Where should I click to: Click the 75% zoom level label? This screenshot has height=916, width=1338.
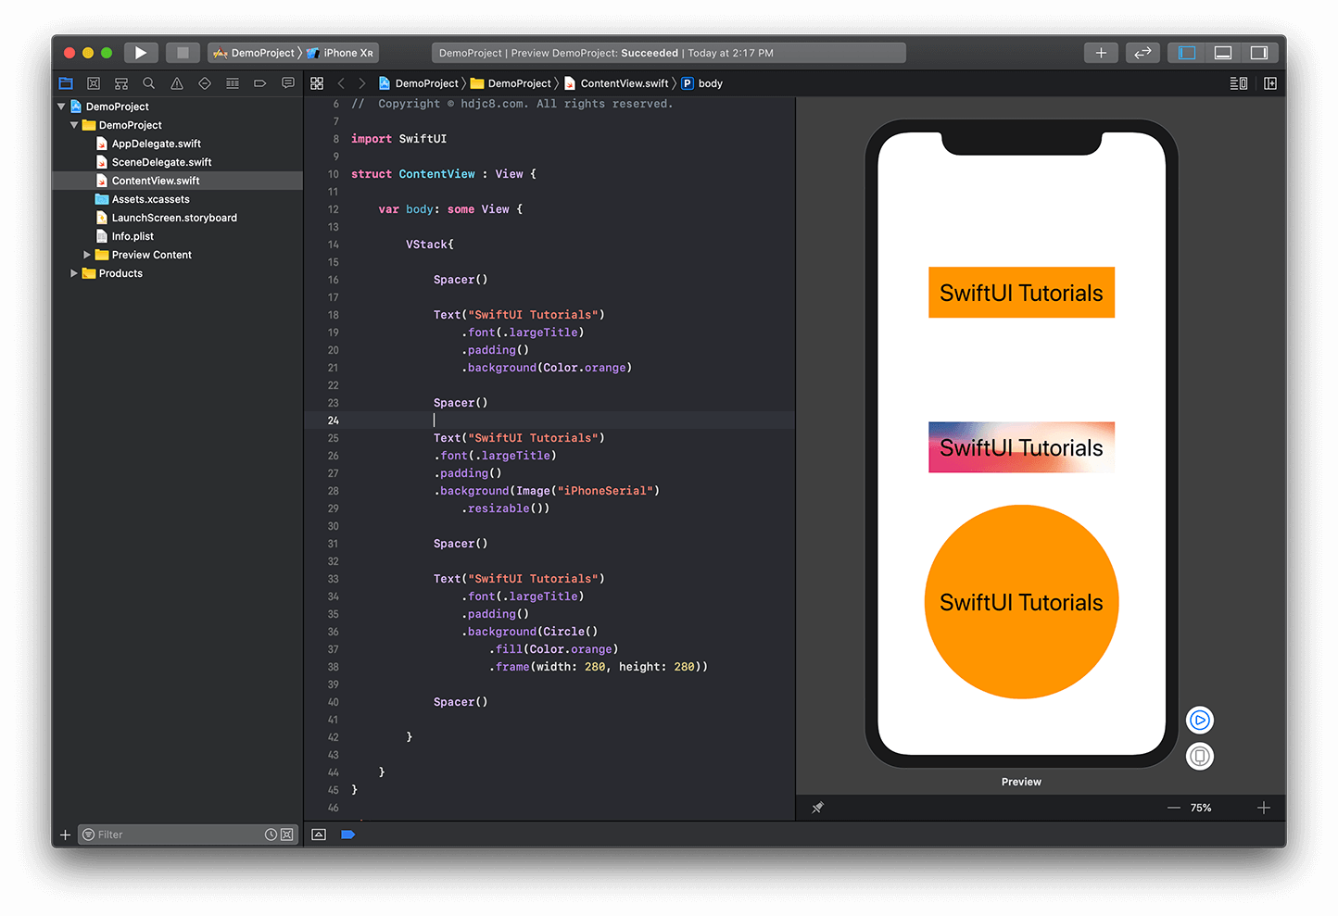click(x=1201, y=808)
